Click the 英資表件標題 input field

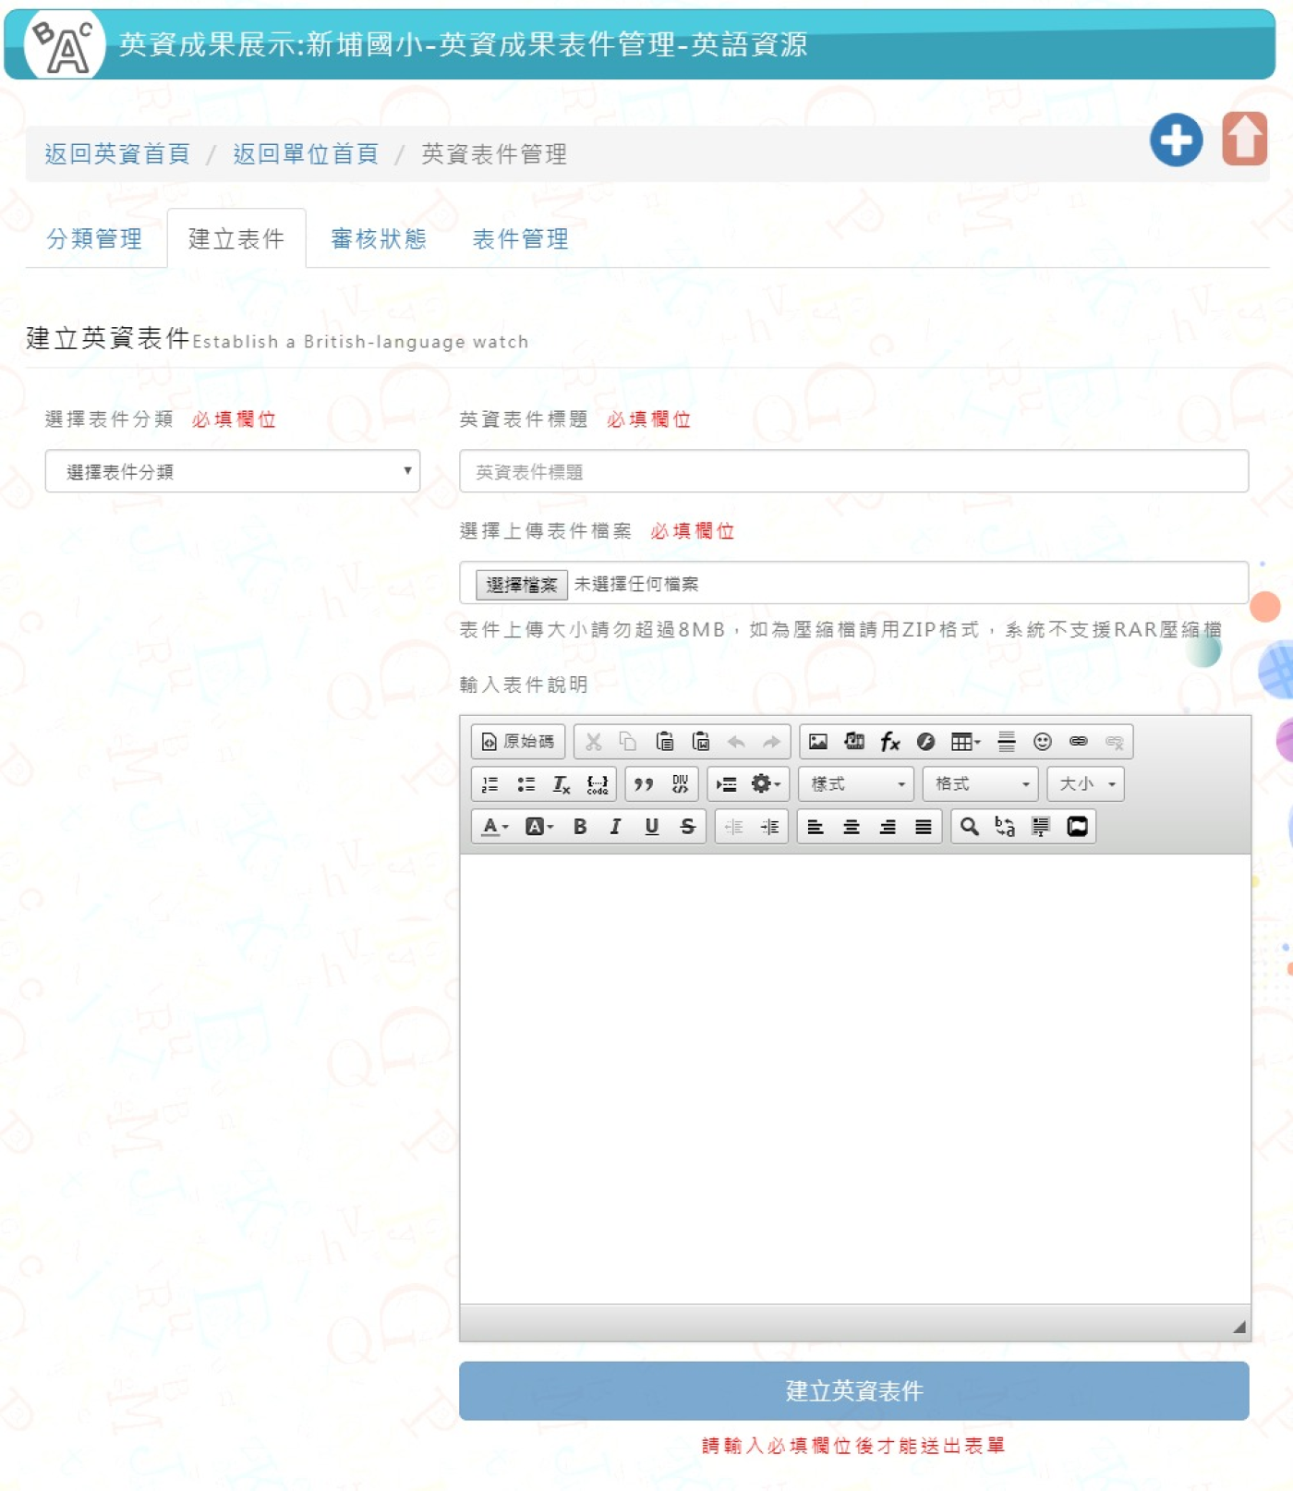click(x=853, y=472)
